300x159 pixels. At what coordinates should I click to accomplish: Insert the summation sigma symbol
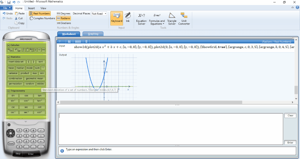point(36,50)
